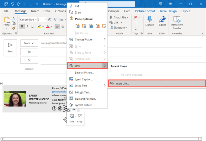Expand the Attach File dropdown
The image size is (206, 141).
pos(127,18)
